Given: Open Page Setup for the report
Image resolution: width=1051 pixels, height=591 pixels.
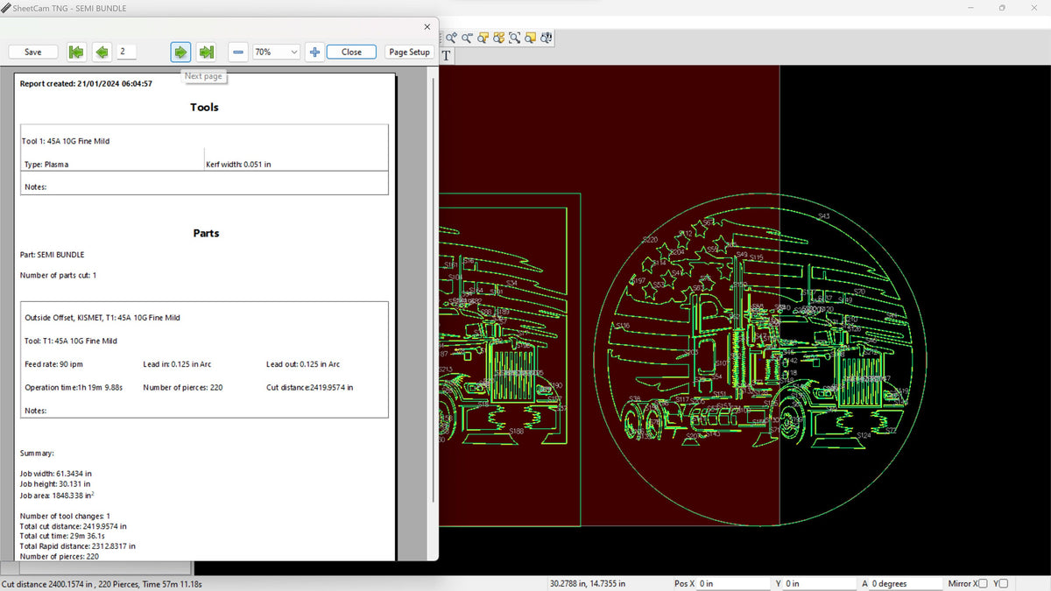Looking at the screenshot, I should [x=410, y=53].
